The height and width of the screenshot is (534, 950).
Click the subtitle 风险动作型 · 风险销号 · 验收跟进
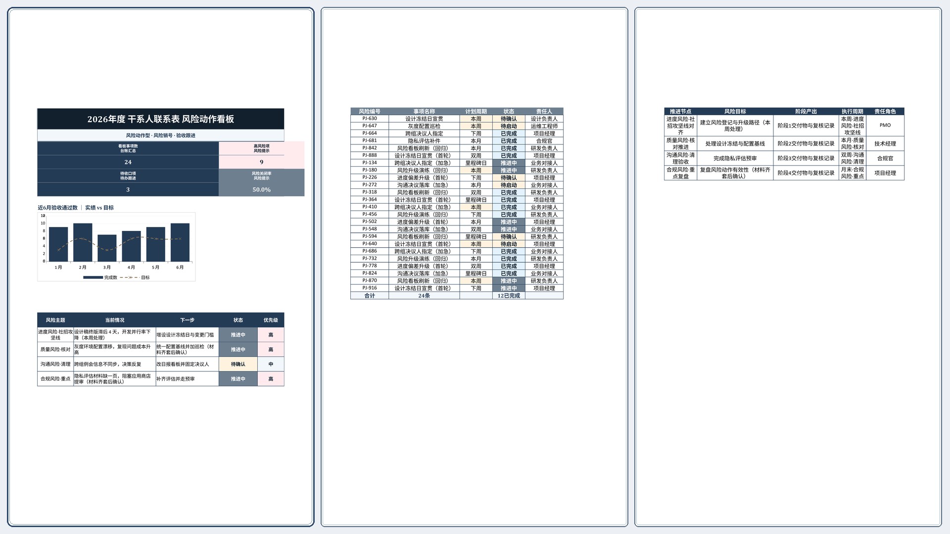[x=161, y=135]
